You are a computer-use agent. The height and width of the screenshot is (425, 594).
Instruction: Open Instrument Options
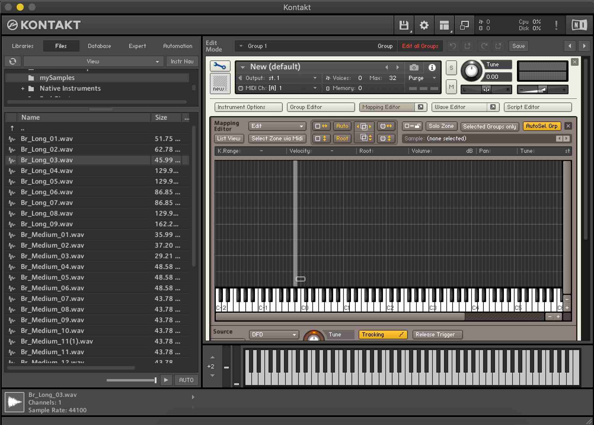tap(248, 107)
